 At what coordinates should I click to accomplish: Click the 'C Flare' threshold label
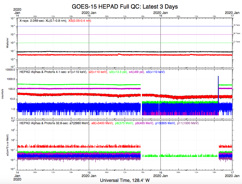237,42
